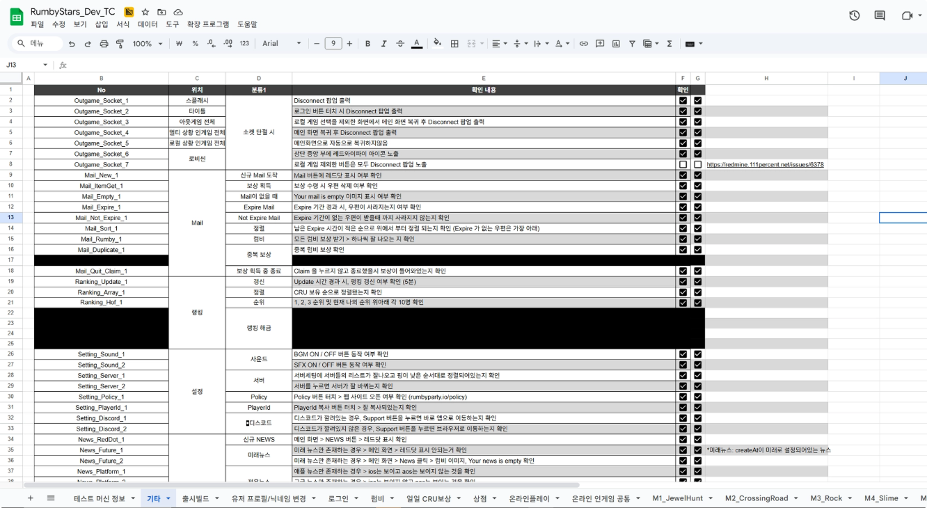Open the all sheets list button
927x508 pixels.
[51, 498]
